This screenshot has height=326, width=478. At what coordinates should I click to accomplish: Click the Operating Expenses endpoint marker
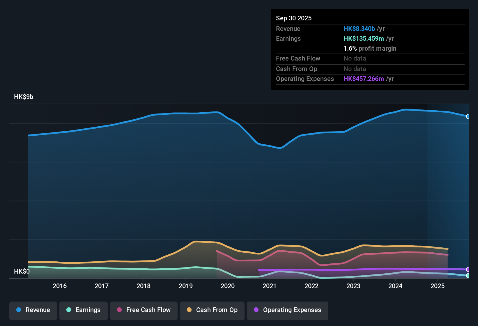pyautogui.click(x=468, y=269)
